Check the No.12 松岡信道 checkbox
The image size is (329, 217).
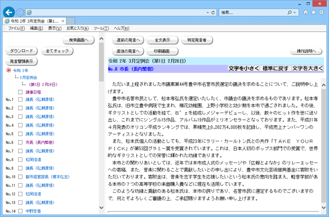click(x=20, y=194)
